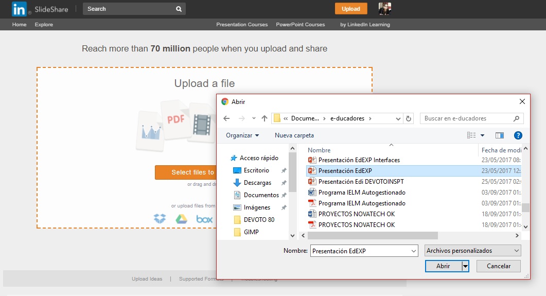The image size is (546, 296).
Task: Open the Explore menu item
Action: [44, 24]
